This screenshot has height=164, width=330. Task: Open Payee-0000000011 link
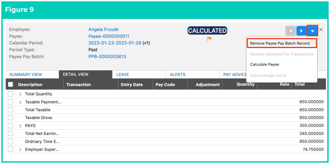109,36
